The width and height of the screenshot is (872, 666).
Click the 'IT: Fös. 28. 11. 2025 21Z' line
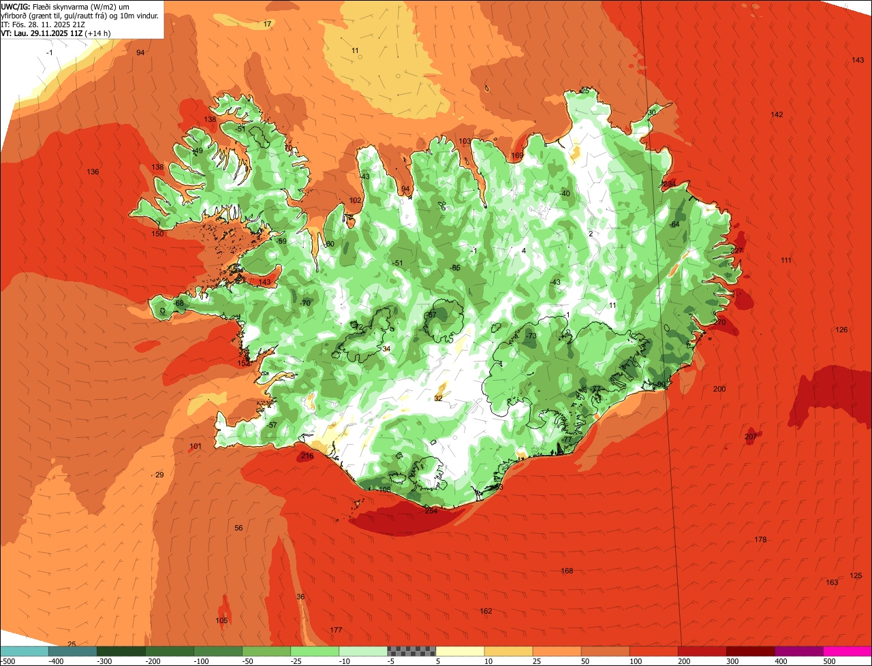tap(43, 24)
